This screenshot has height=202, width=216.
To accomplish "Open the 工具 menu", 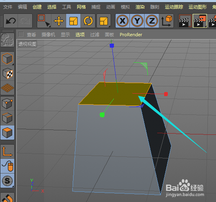I will point(67,7).
